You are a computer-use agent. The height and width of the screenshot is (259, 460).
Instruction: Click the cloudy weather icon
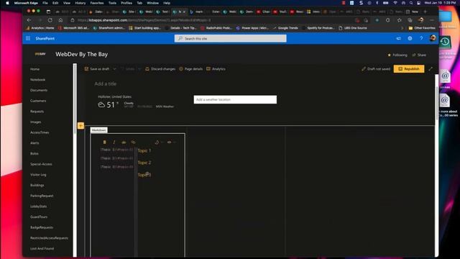pyautogui.click(x=101, y=105)
